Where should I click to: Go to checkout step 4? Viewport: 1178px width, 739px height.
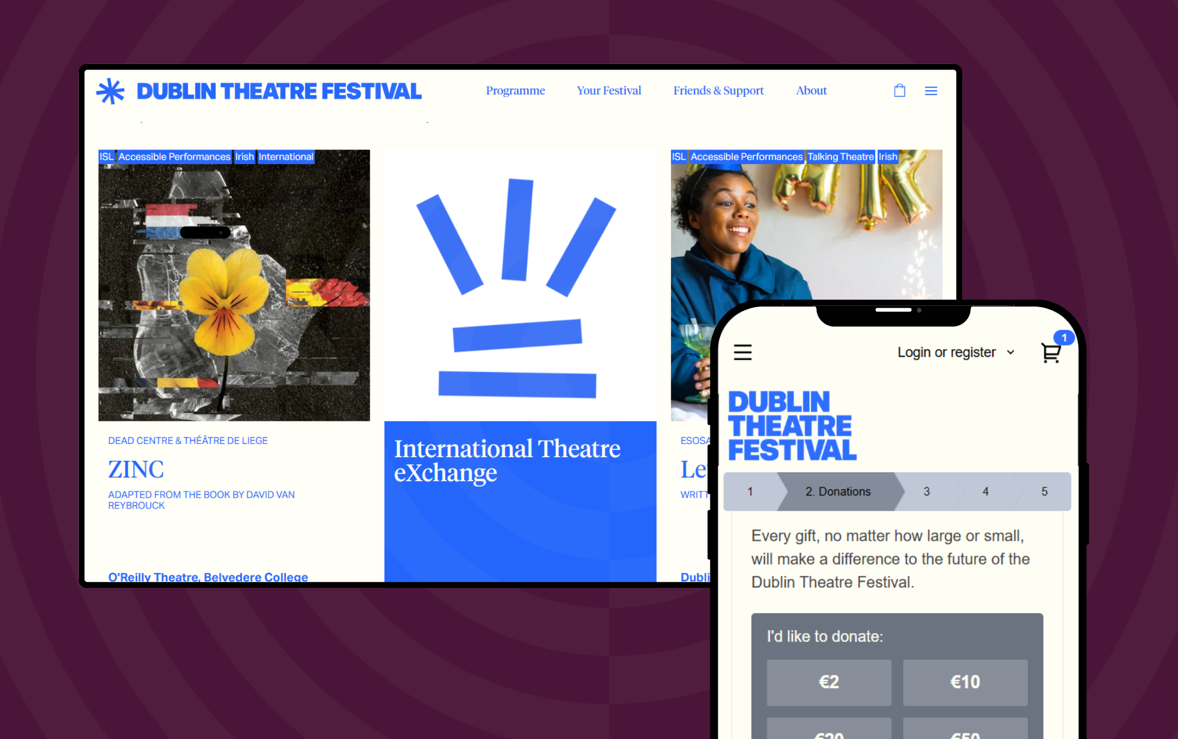[x=986, y=492]
